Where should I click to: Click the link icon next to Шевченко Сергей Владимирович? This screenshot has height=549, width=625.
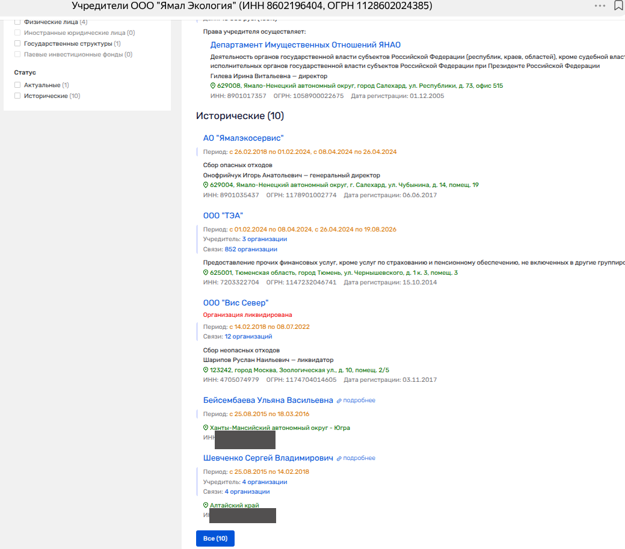(x=339, y=459)
